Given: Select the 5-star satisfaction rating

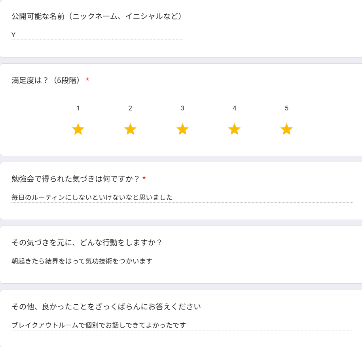Looking at the screenshot, I should click(x=286, y=129).
